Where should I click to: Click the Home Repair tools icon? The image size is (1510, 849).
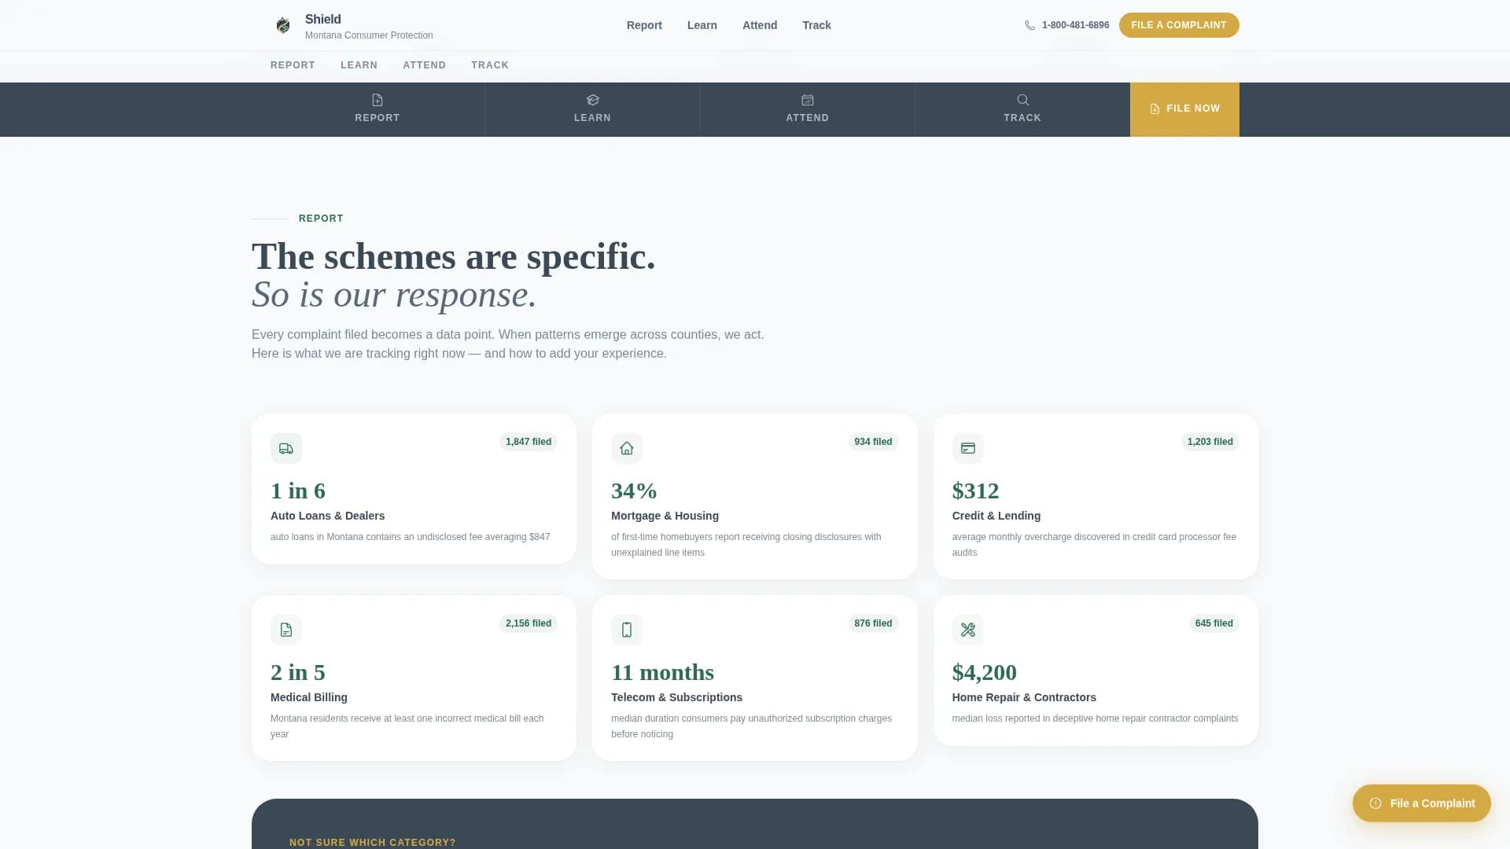tap(967, 630)
